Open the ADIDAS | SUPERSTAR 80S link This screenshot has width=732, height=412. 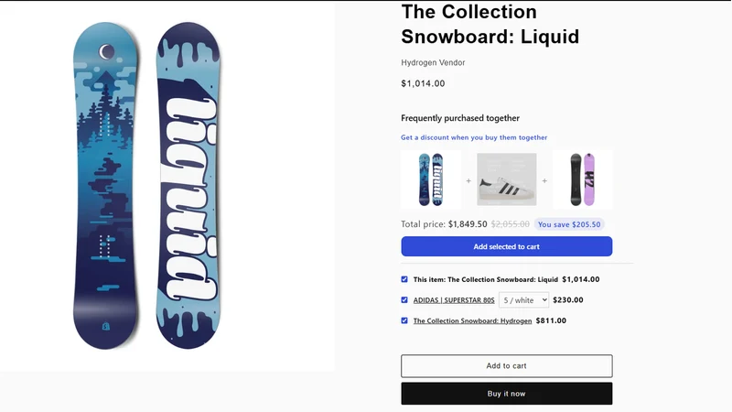(x=454, y=300)
